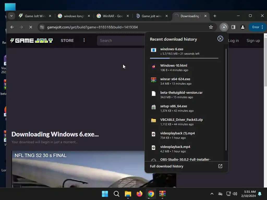Click the windows-6.exe download progress bar
The height and width of the screenshot is (200, 267).
(x=184, y=58)
